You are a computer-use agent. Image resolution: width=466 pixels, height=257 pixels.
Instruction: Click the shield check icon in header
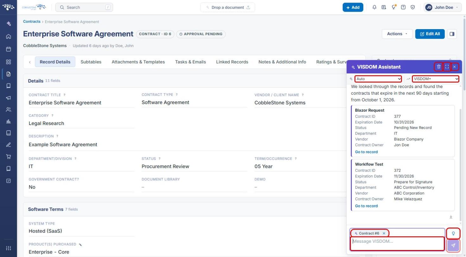[413, 7]
